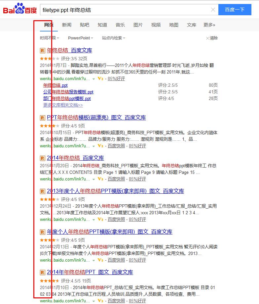Viewport: 259px width, 304px height.
Task: Open the 时间不限 time filter dropdown
Action: 50,38
